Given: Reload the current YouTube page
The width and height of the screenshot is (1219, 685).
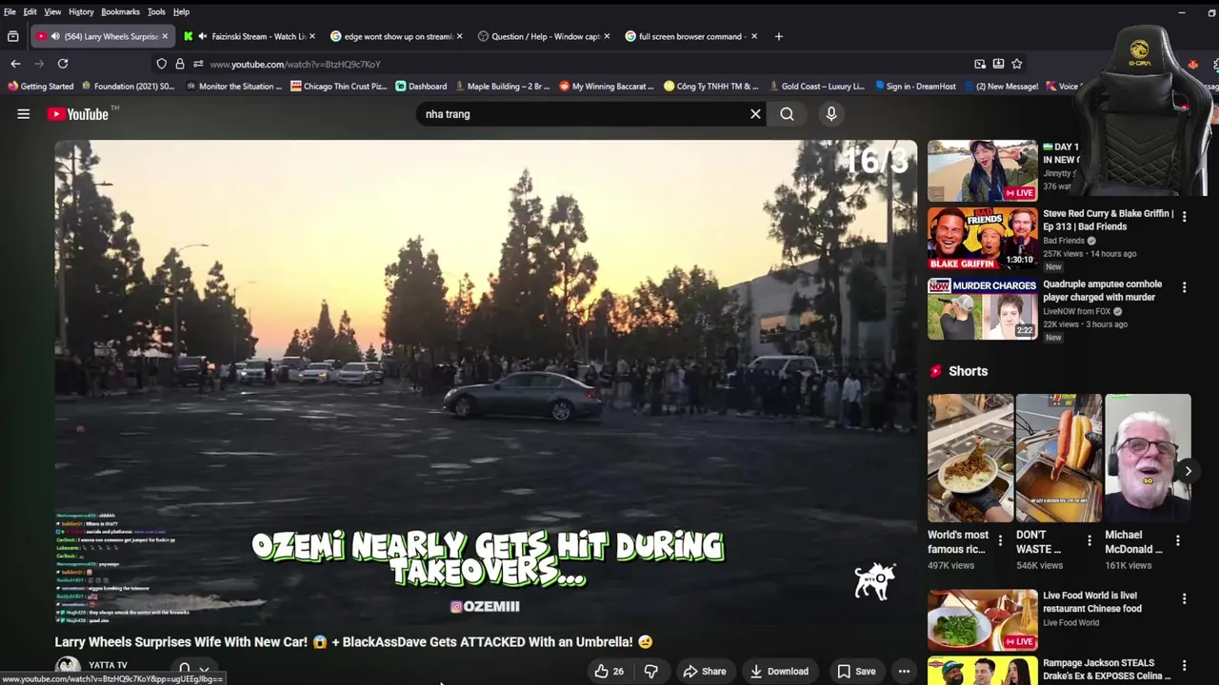Looking at the screenshot, I should pos(63,64).
